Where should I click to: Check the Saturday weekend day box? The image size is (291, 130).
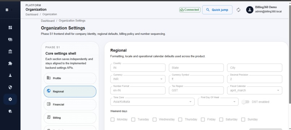(221, 120)
